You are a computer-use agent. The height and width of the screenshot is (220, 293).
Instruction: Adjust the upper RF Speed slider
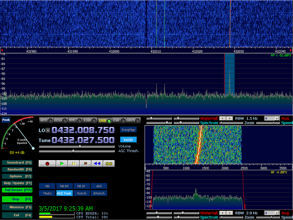pos(268,123)
